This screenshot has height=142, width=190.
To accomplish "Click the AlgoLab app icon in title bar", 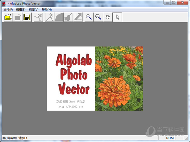I will (4, 3).
